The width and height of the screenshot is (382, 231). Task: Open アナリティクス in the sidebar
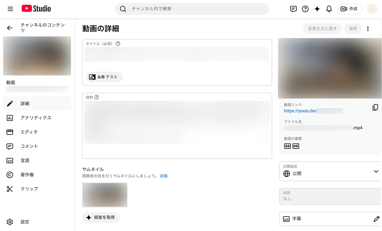point(37,118)
